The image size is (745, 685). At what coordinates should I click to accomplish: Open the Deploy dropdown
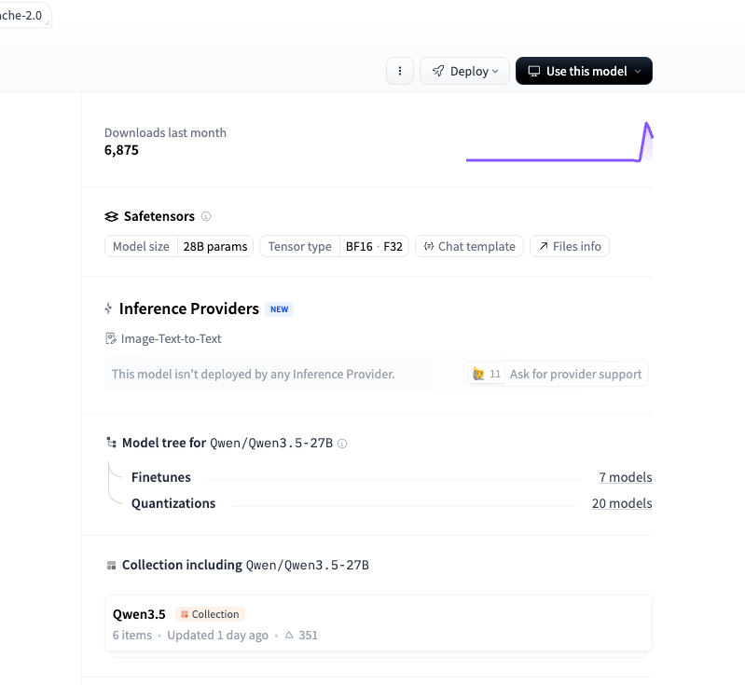(464, 71)
